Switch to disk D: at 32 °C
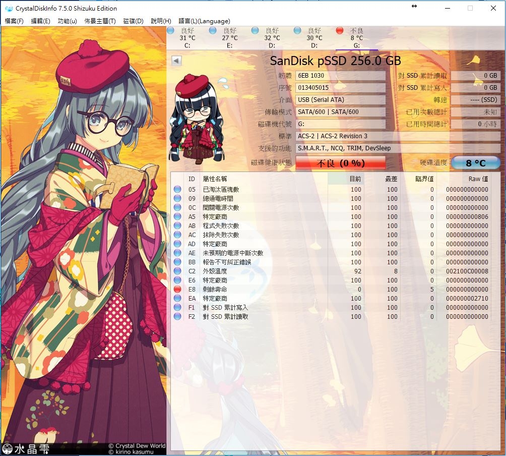This screenshot has height=456, width=506. coord(272,38)
